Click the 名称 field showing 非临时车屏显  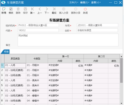click(97, 30)
